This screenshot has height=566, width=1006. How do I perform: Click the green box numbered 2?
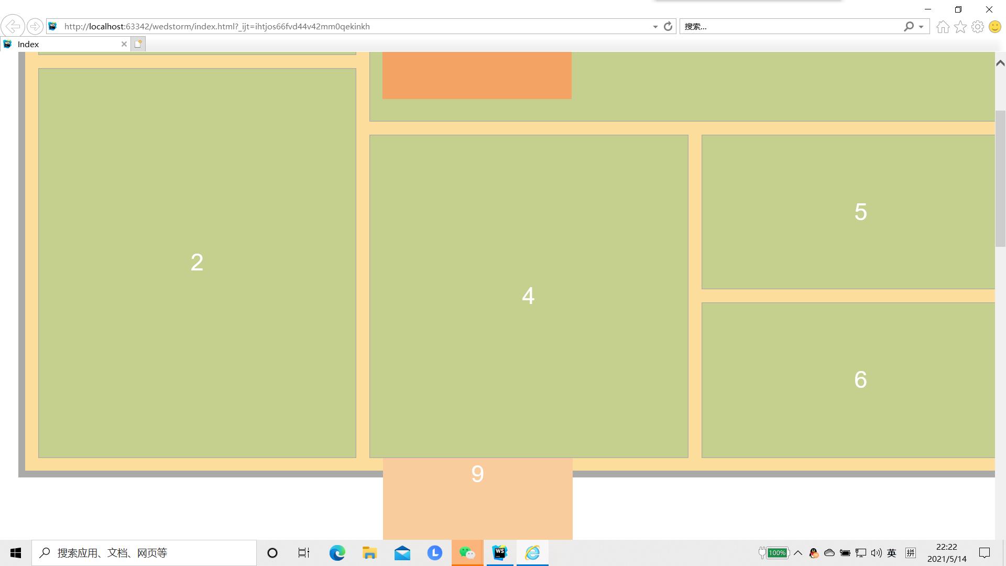coord(197,263)
